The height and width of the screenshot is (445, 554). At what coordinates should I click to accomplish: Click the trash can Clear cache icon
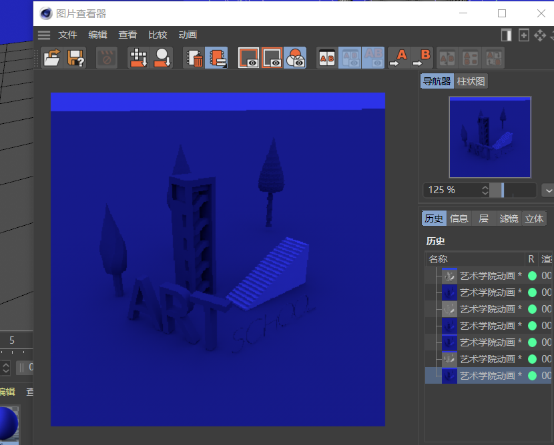(194, 58)
